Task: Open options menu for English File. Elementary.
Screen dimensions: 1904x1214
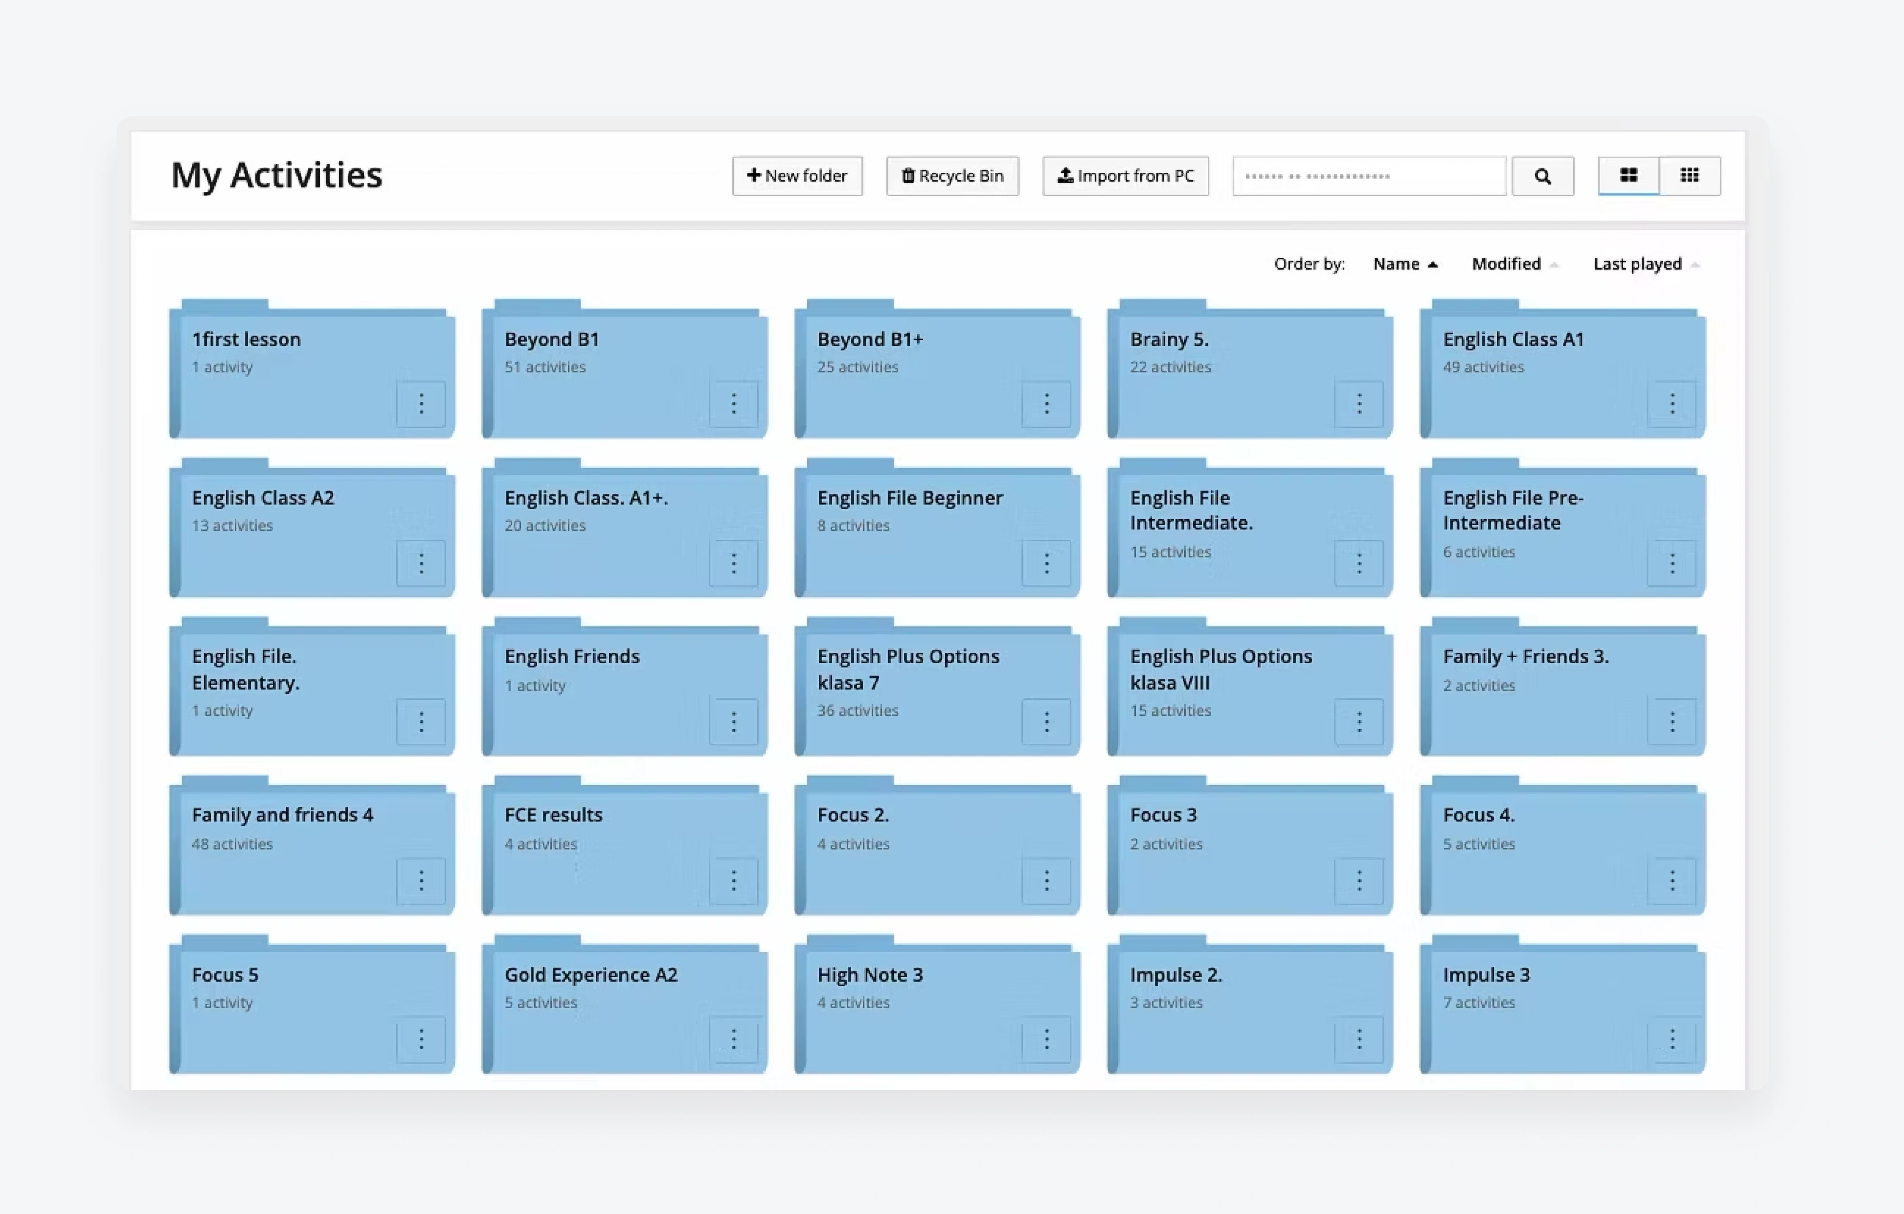Action: pyautogui.click(x=421, y=722)
